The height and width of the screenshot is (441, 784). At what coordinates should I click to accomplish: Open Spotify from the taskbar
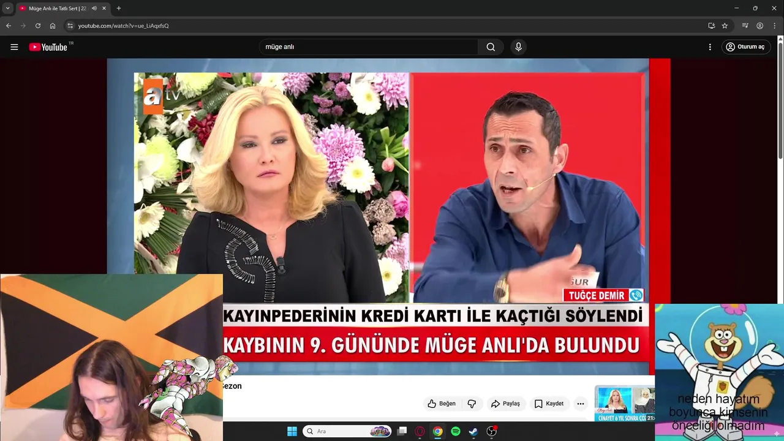coord(456,431)
